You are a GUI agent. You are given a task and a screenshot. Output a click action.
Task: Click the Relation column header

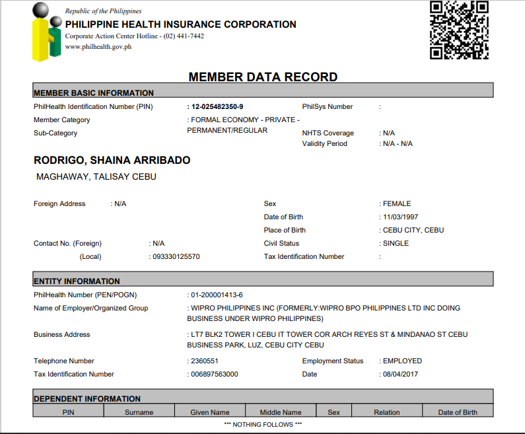(386, 412)
